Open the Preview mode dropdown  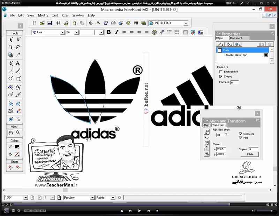pos(92,198)
